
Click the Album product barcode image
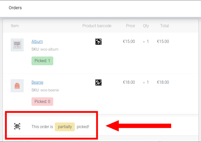tap(99, 42)
